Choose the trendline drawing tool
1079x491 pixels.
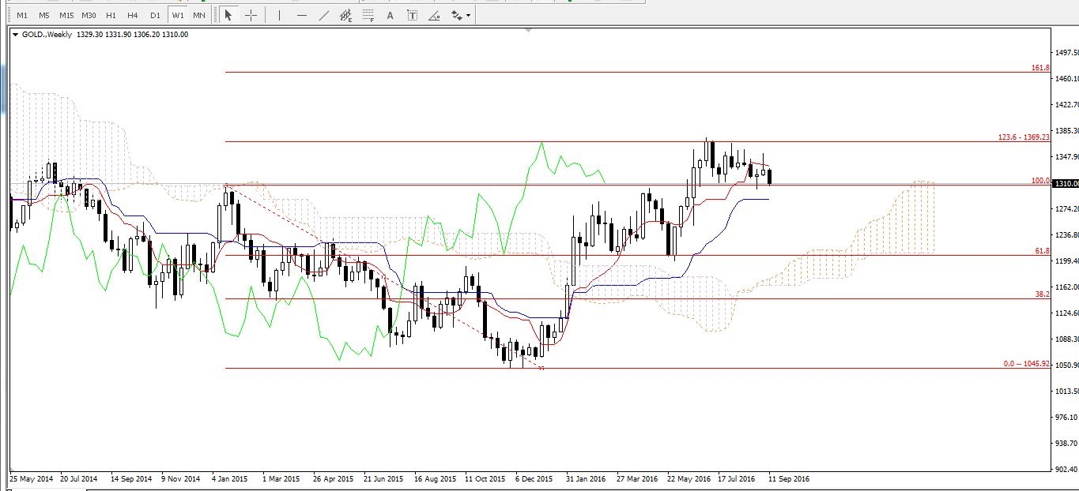tap(324, 15)
